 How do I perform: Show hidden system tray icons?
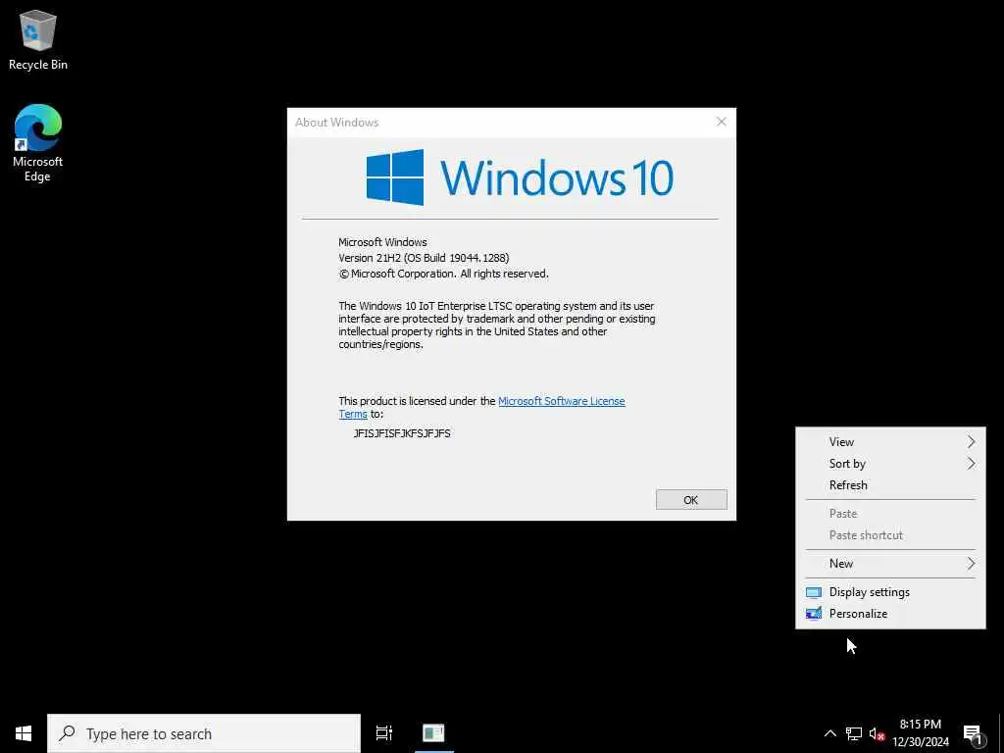coord(829,733)
